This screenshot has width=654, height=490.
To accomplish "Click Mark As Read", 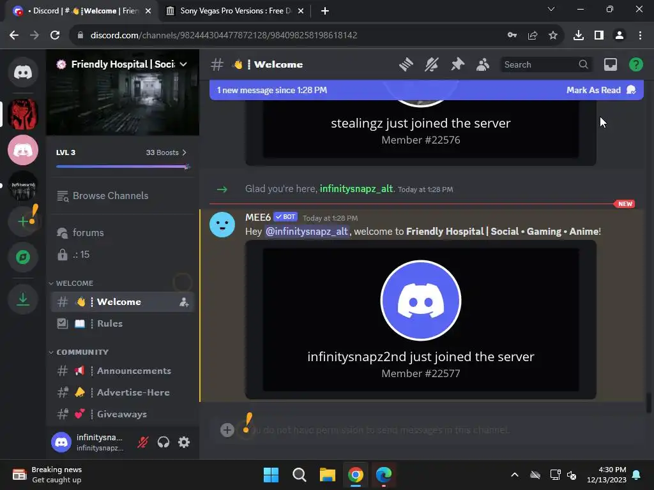I will [600, 90].
